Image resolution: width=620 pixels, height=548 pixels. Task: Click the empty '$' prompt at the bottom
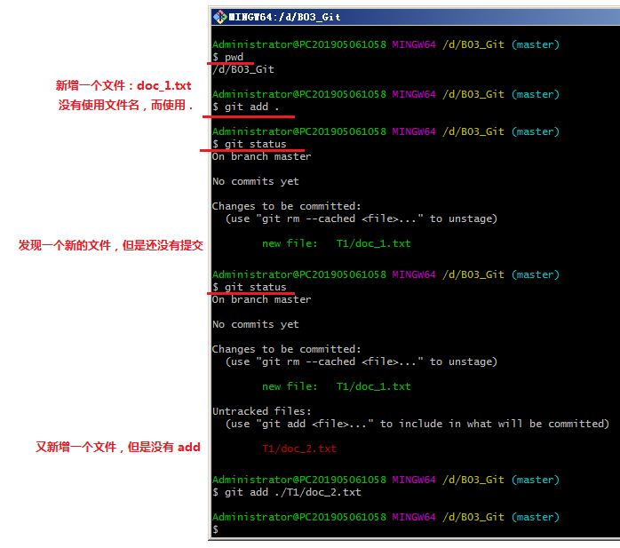tap(216, 529)
